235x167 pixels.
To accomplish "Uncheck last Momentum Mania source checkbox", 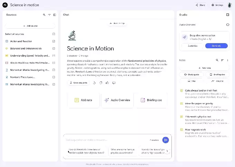I will [54, 85].
